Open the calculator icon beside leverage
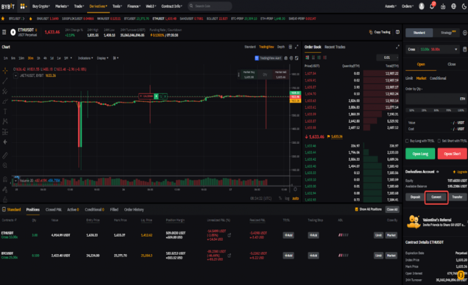 pyautogui.click(x=464, y=49)
